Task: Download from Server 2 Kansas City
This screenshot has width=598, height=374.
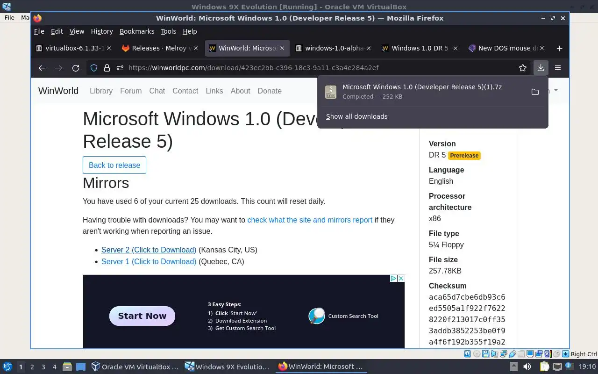Action: click(x=149, y=250)
